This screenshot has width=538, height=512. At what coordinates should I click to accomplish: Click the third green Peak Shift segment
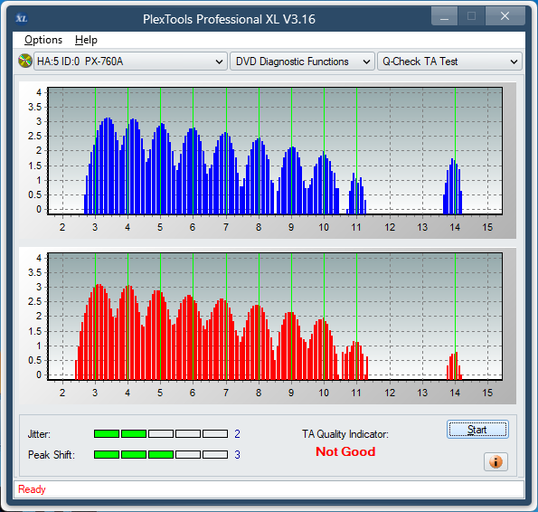161,455
